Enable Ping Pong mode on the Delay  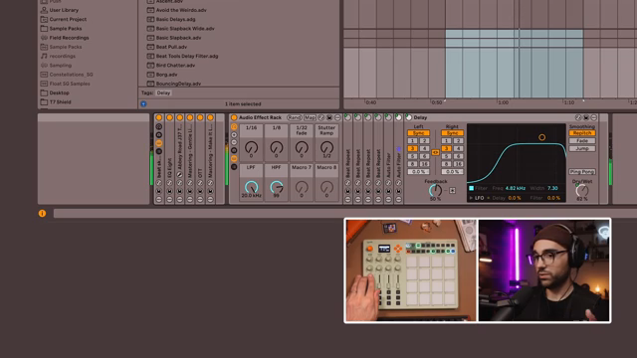click(x=581, y=172)
